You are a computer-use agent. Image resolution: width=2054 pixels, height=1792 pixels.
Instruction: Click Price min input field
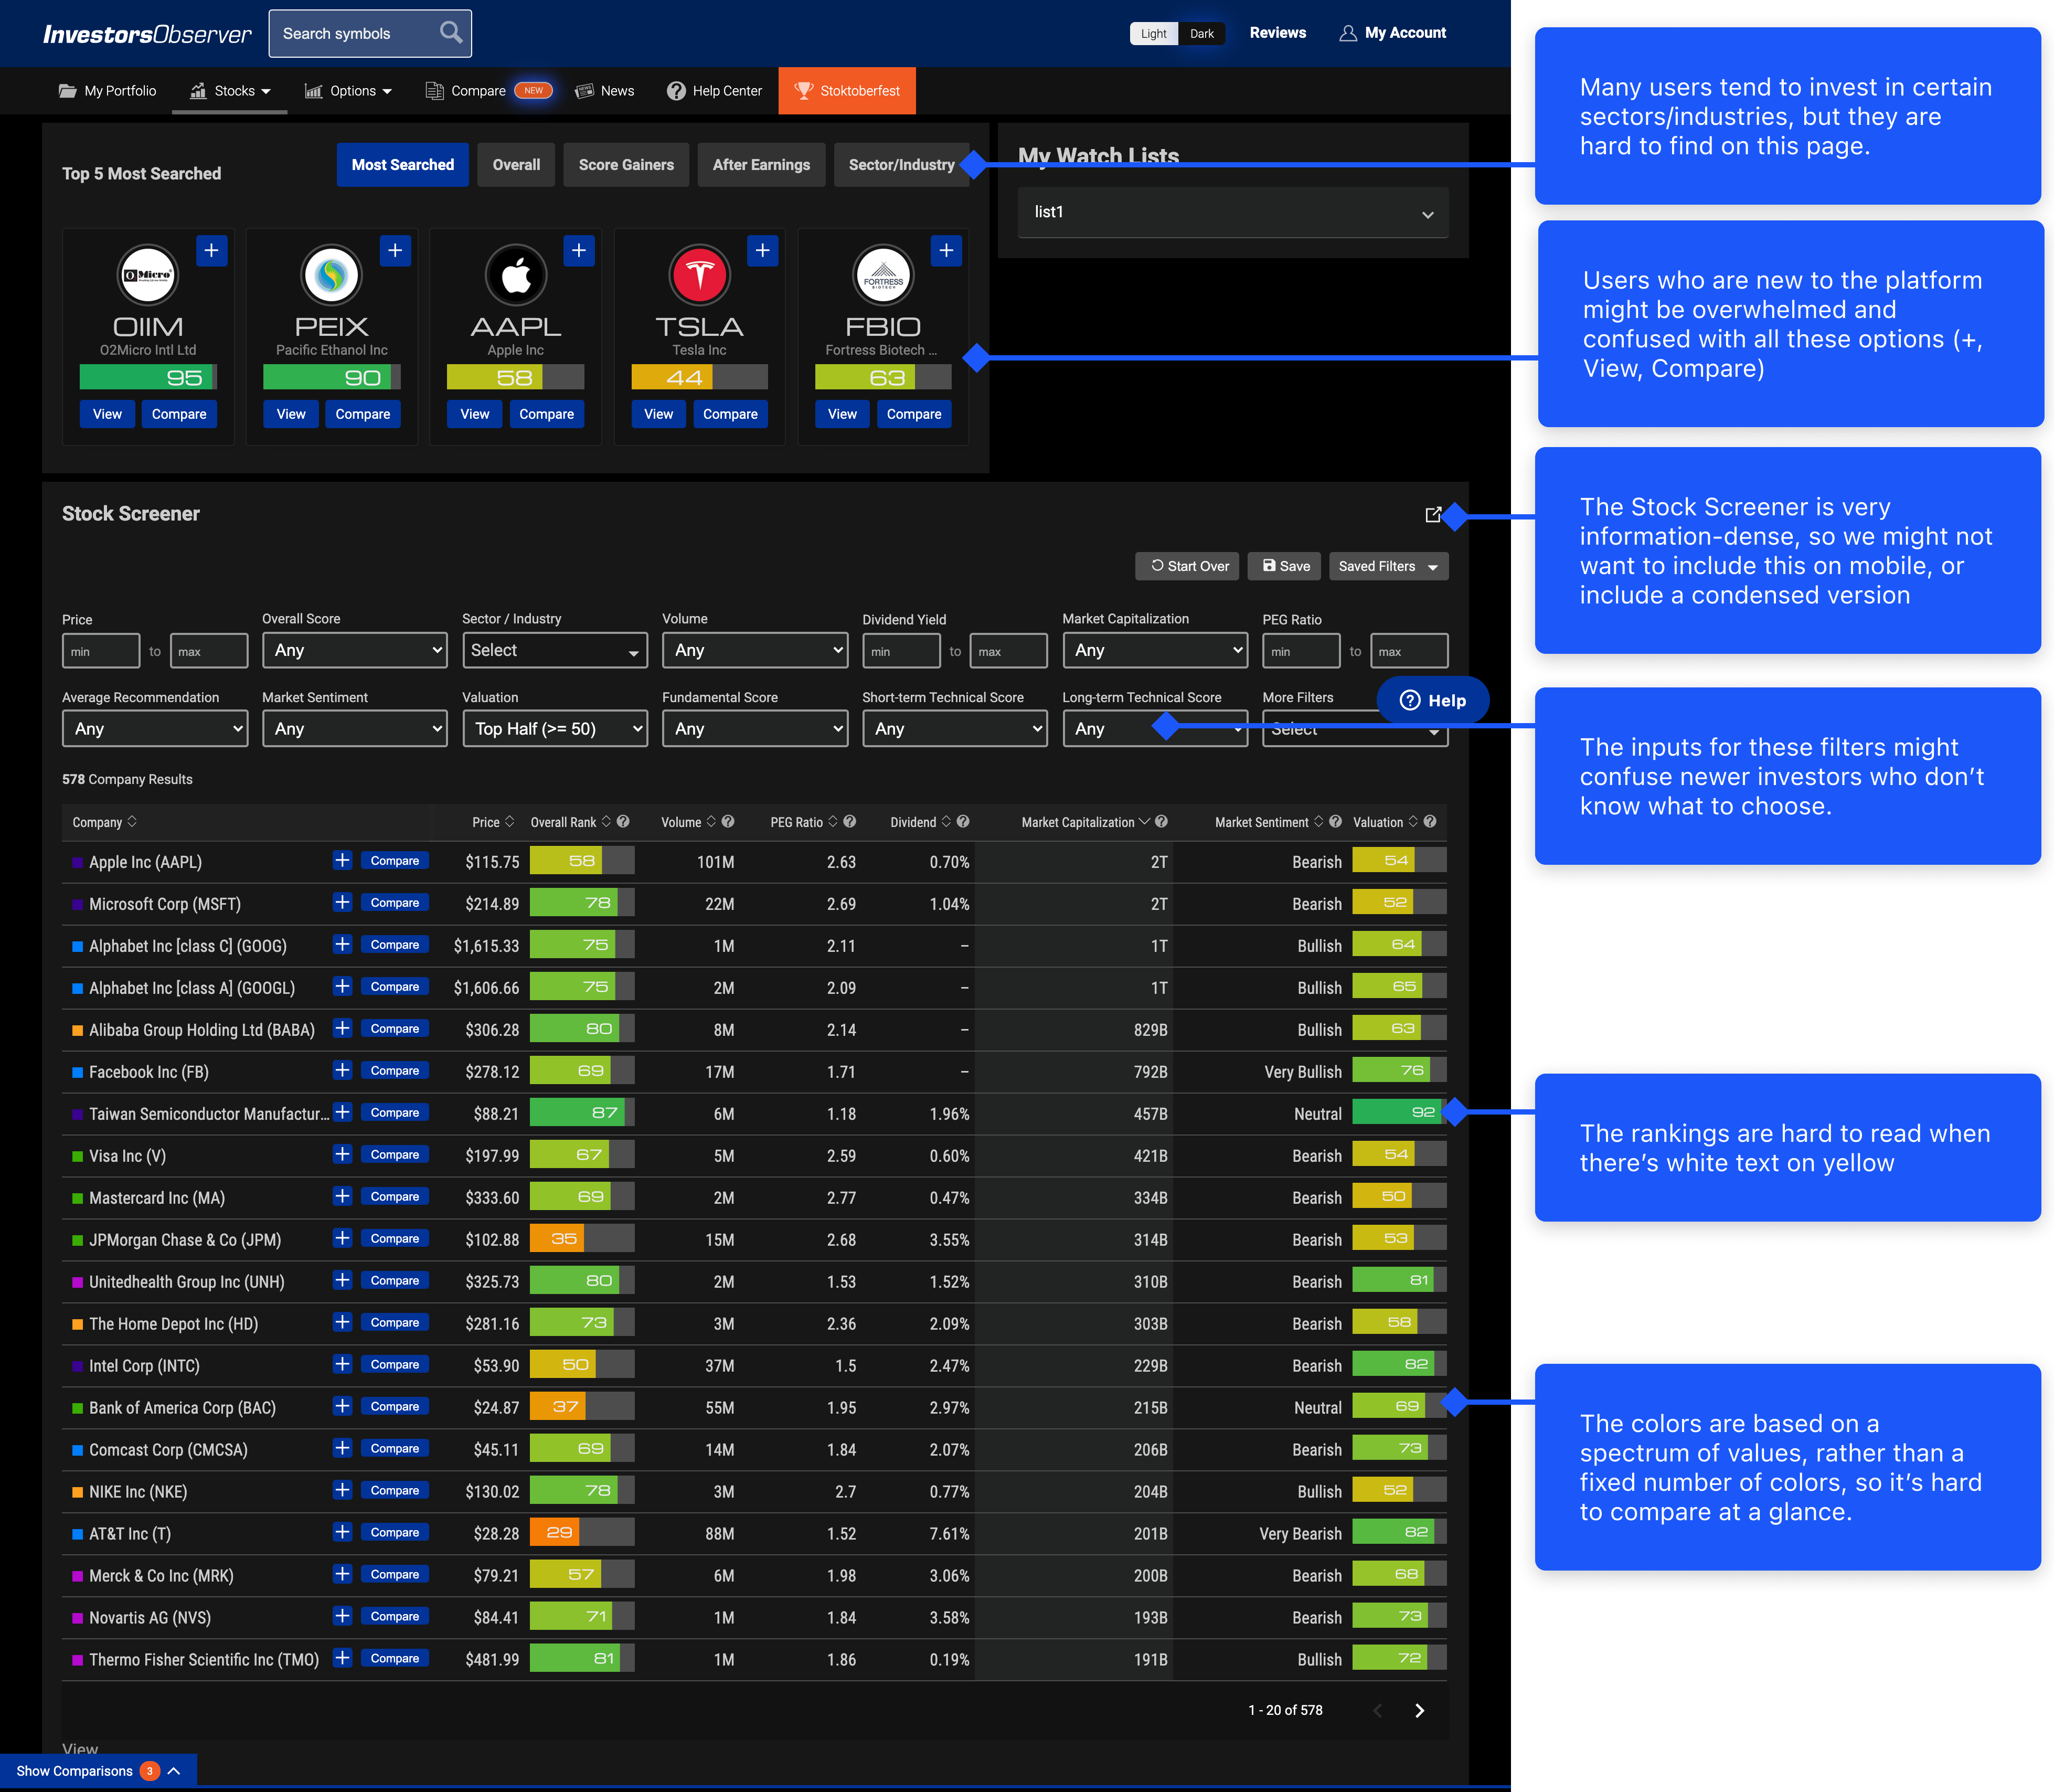tap(101, 651)
